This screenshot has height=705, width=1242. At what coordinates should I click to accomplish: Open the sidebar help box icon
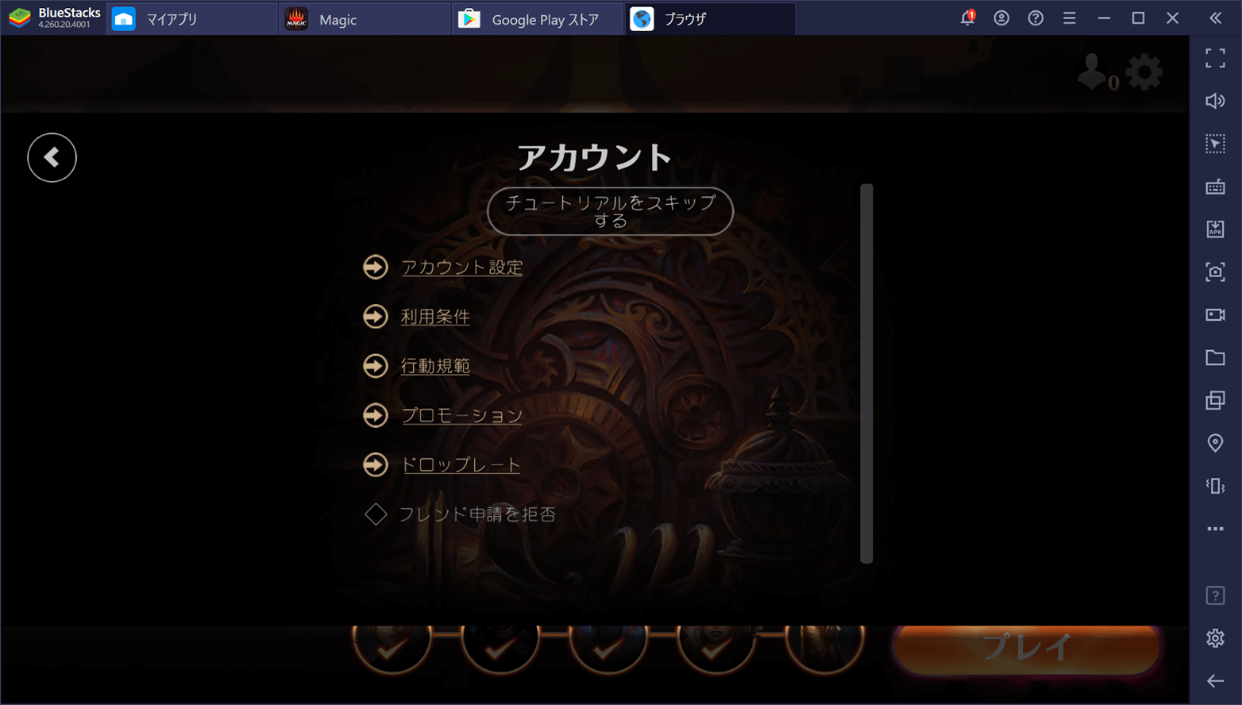tap(1215, 595)
